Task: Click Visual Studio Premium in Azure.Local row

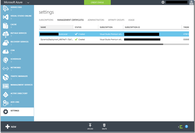Action: point(111,34)
